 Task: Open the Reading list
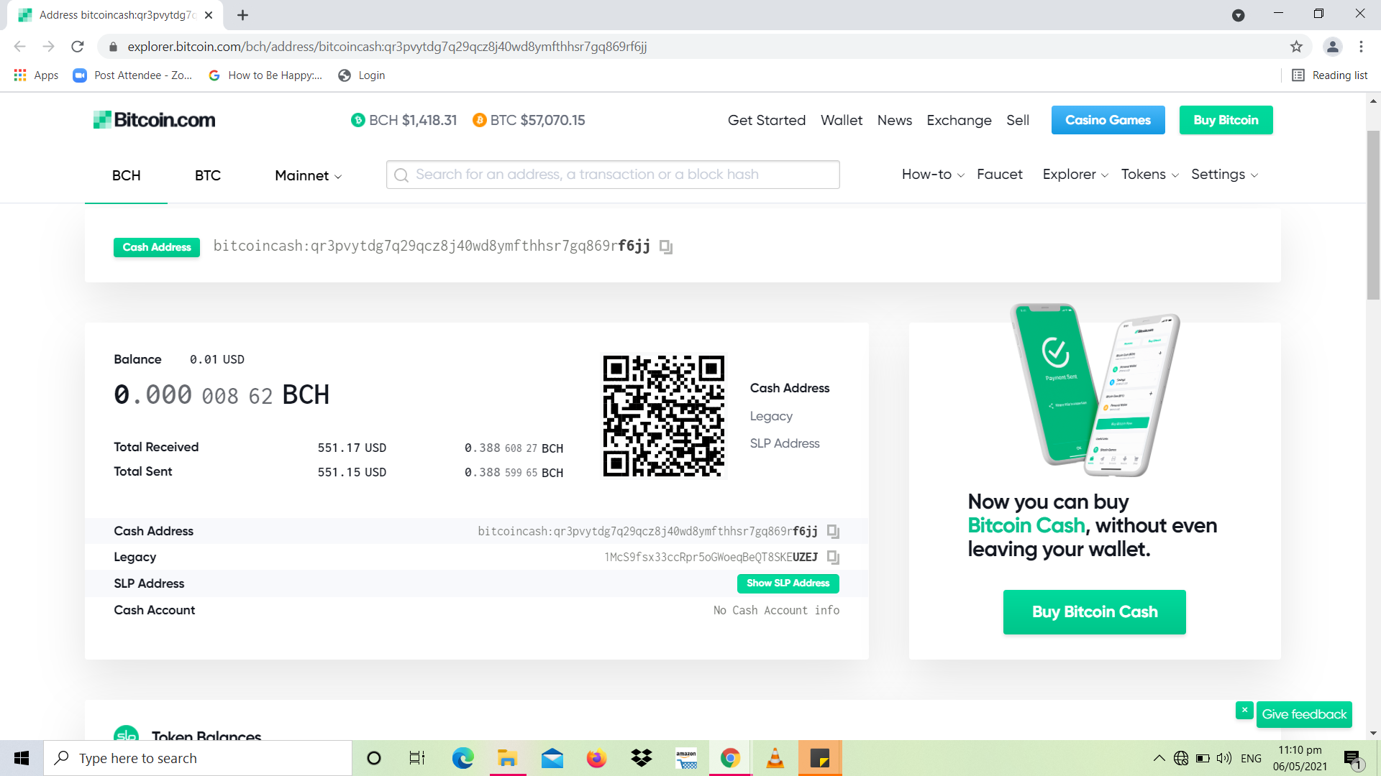point(1330,75)
